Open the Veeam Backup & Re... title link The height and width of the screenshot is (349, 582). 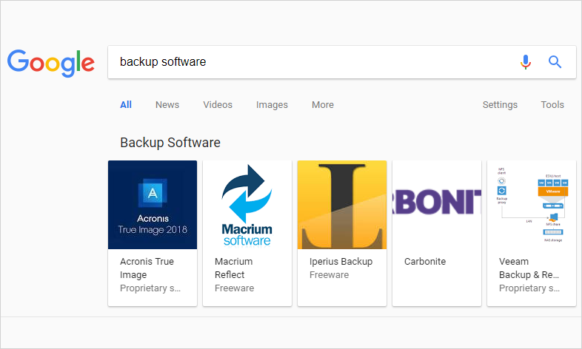[x=529, y=268]
